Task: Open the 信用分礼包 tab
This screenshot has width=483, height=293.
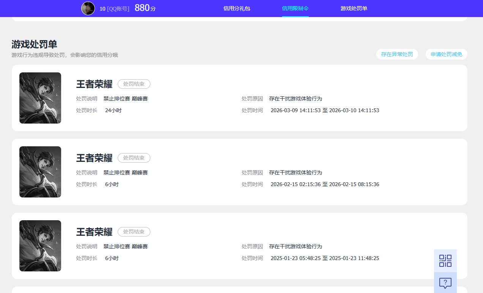Action: 237,8
